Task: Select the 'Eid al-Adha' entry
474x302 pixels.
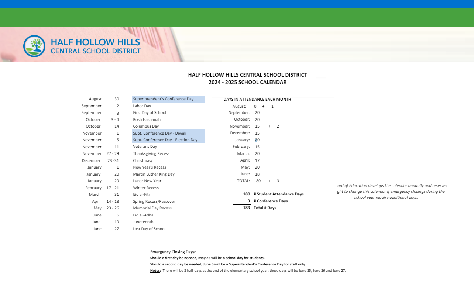Action: [143, 215]
